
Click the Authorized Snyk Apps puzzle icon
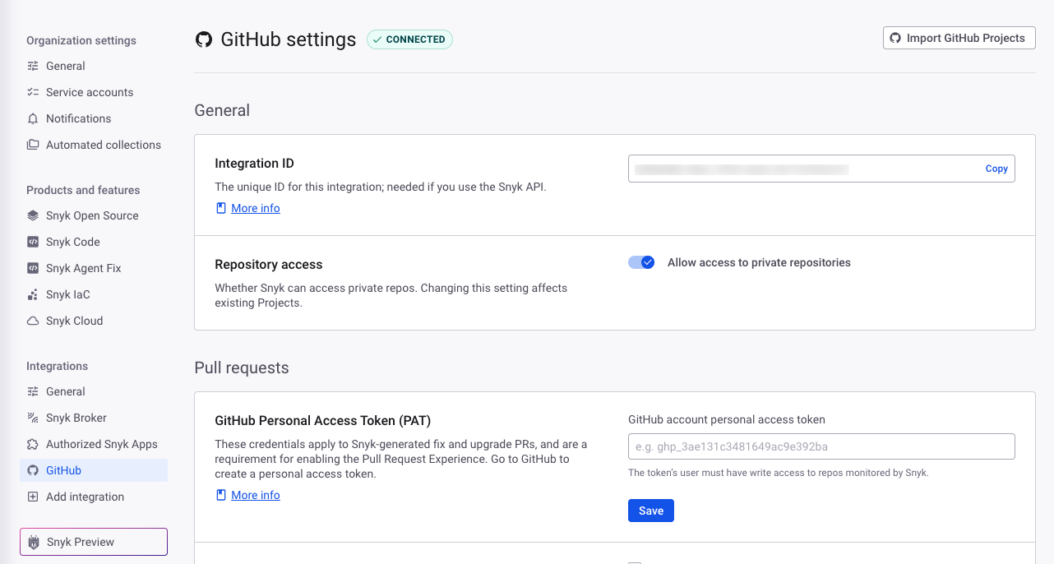click(x=33, y=444)
